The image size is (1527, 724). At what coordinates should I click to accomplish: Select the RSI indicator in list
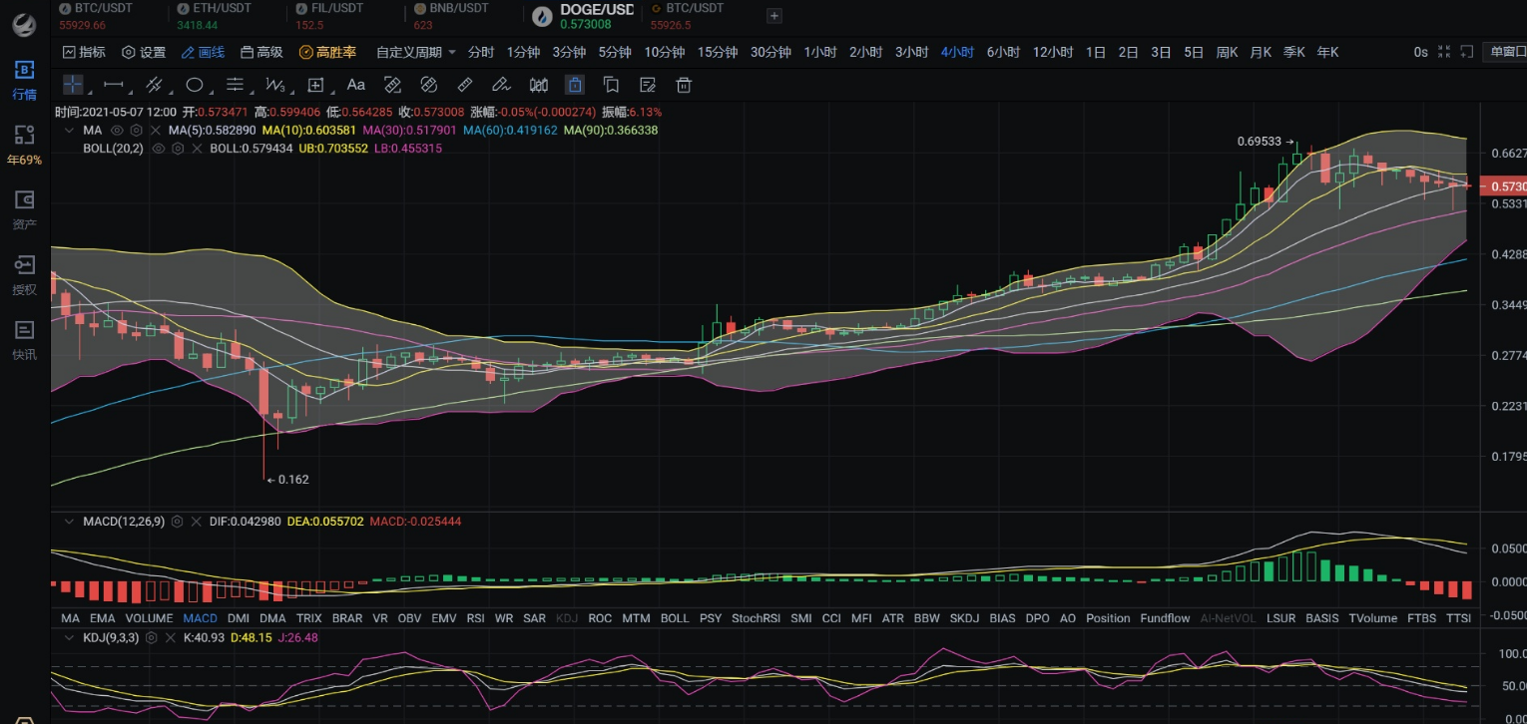click(476, 619)
